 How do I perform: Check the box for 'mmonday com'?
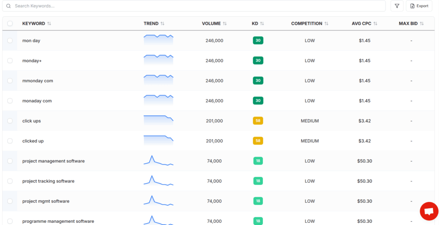(10, 81)
